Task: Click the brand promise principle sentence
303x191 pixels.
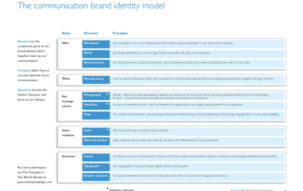Action: coord(181,63)
